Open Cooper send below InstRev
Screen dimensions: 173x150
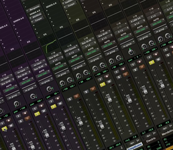point(71,5)
